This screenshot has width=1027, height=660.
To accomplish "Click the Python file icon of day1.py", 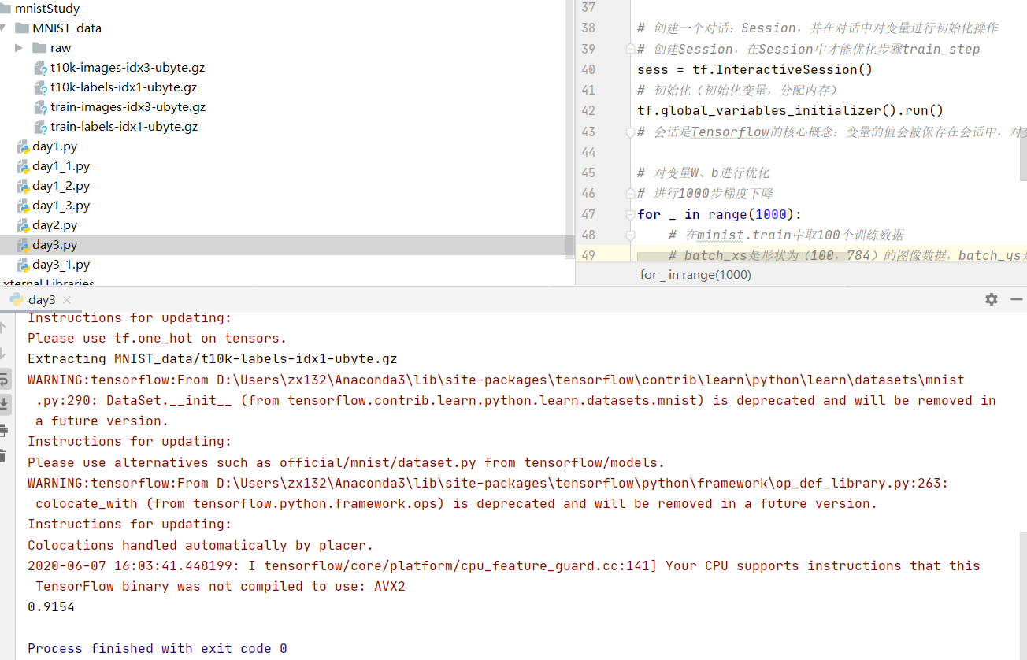I will click(24, 146).
